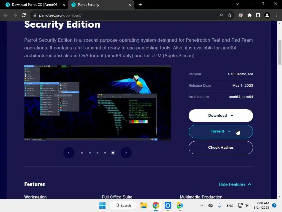Close the Parrot Security tab

pos(130,5)
